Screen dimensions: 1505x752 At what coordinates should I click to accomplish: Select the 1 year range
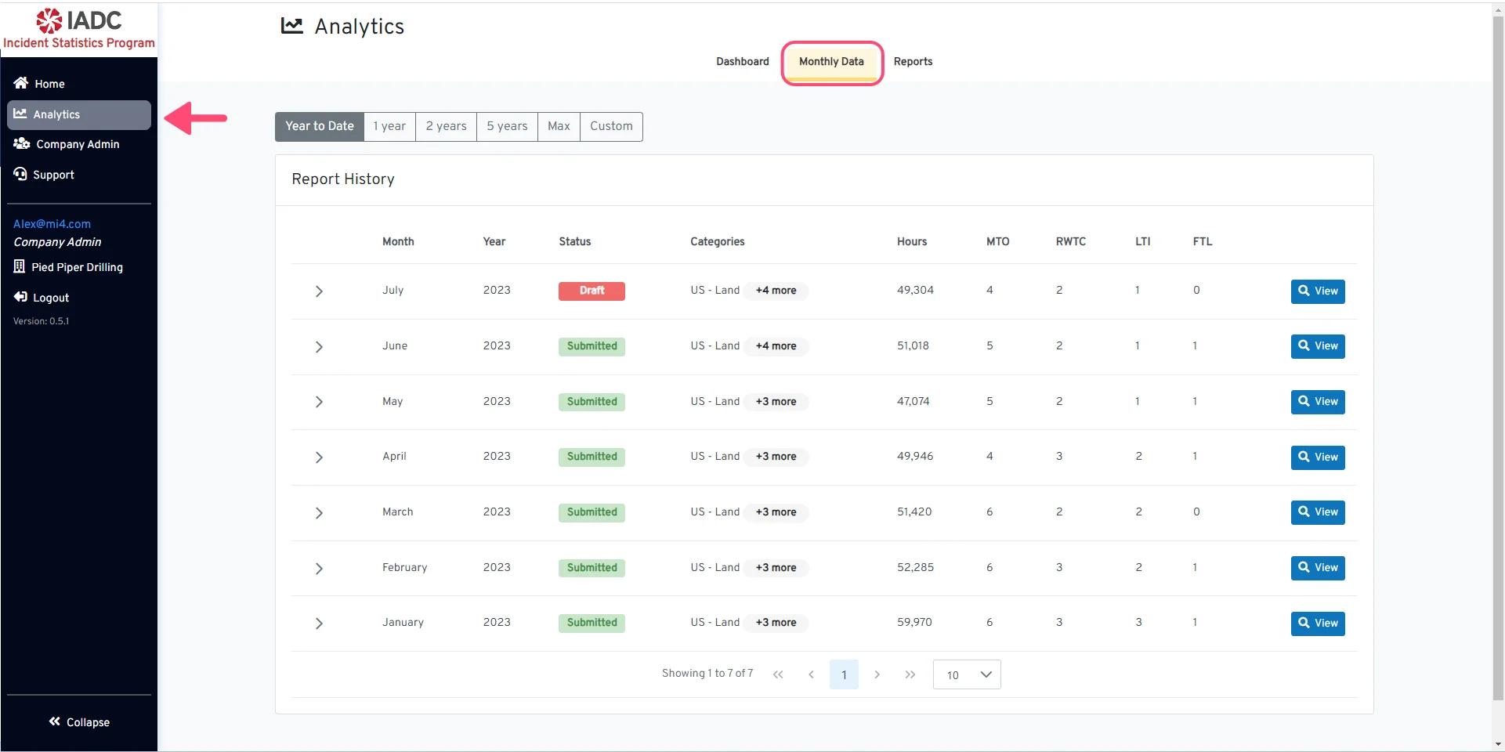tap(389, 126)
